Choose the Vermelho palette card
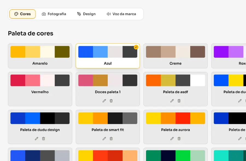 pos(40,89)
